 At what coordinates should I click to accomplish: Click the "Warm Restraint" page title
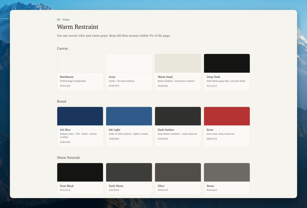78,27
